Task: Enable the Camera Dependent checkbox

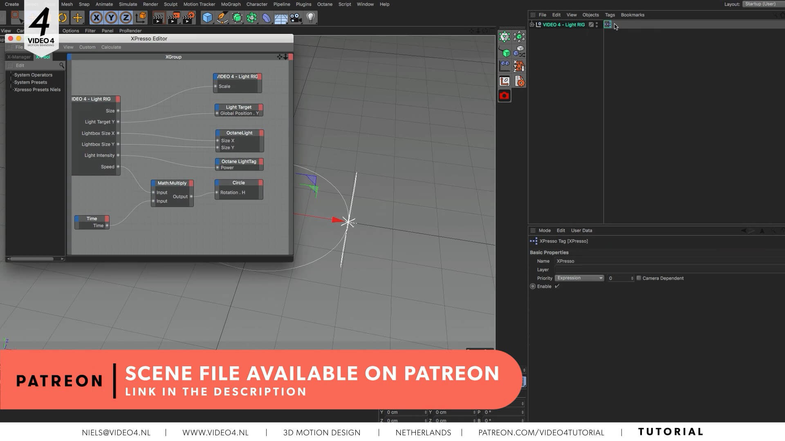Action: coord(639,278)
